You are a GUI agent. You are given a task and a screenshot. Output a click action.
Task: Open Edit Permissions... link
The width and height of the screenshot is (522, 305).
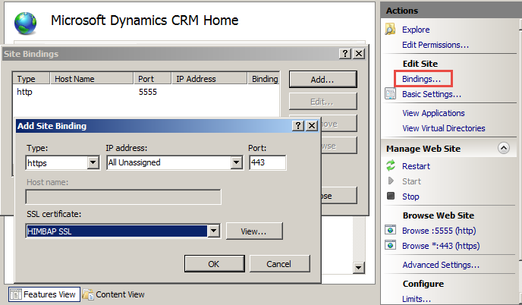[435, 45]
